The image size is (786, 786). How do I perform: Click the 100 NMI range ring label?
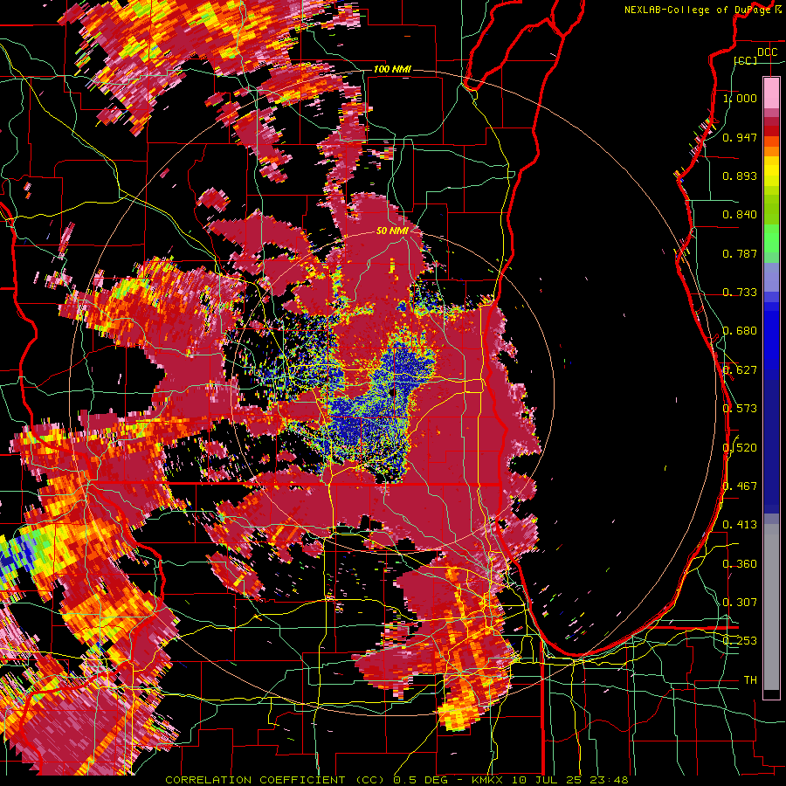point(392,69)
